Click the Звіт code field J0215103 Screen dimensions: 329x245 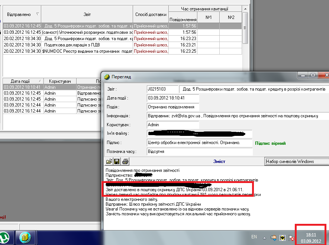162,89
